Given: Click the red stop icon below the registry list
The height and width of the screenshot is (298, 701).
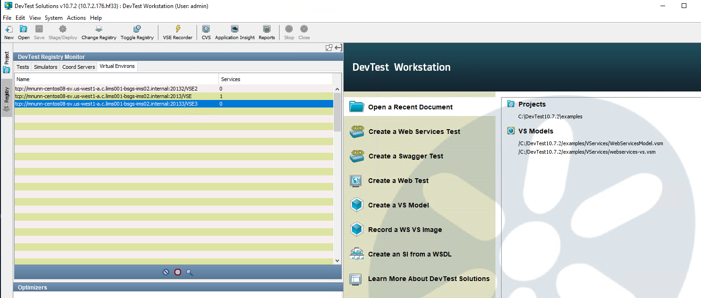Looking at the screenshot, I should pos(178,272).
